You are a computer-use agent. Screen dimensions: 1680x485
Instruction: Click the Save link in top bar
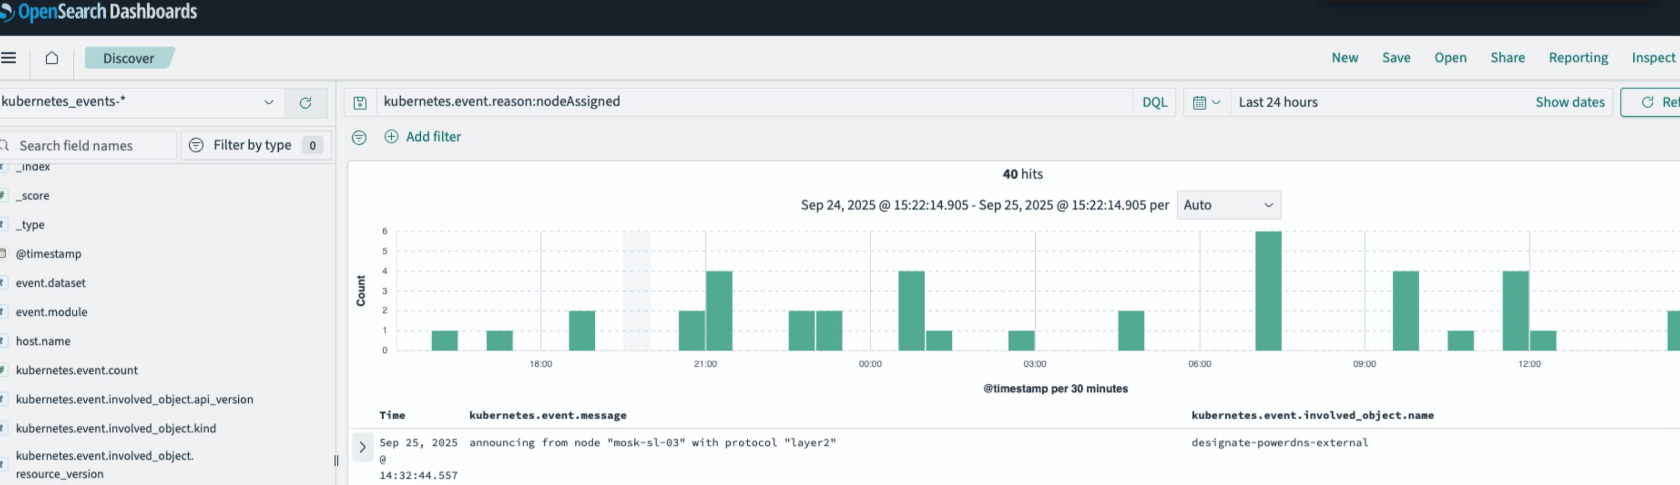(x=1396, y=58)
